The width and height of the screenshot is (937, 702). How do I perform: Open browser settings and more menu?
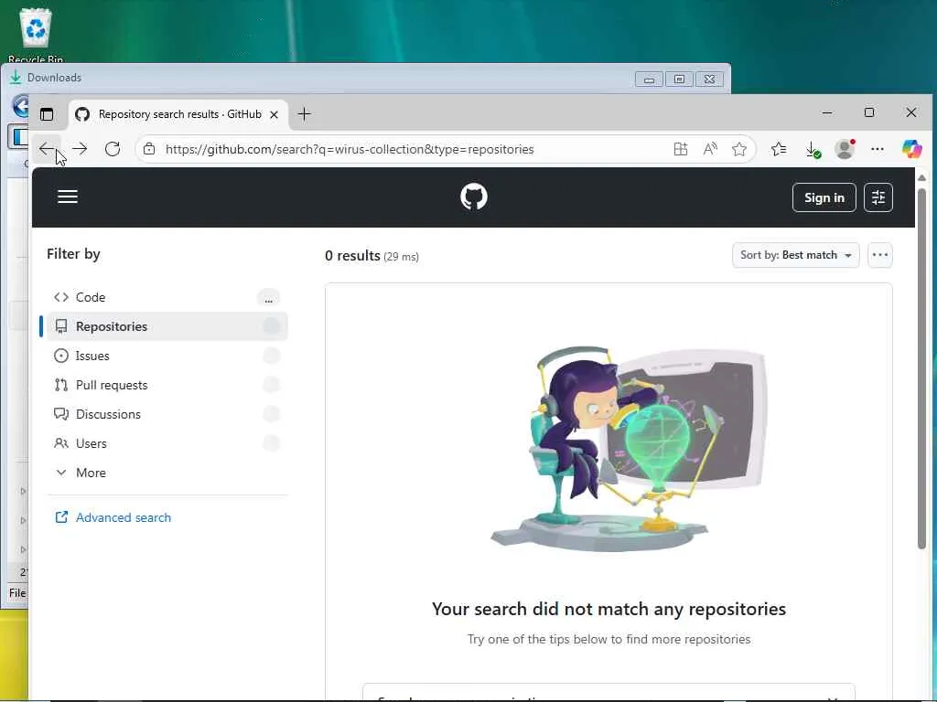coord(878,149)
